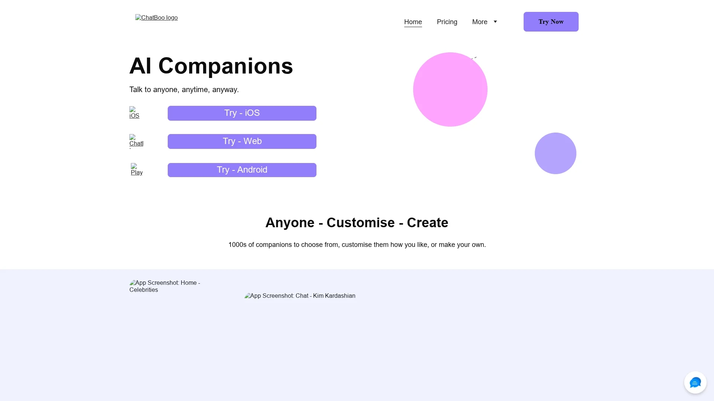Click the iOS app store icon
Viewport: 714px width, 401px height.
coord(134,113)
